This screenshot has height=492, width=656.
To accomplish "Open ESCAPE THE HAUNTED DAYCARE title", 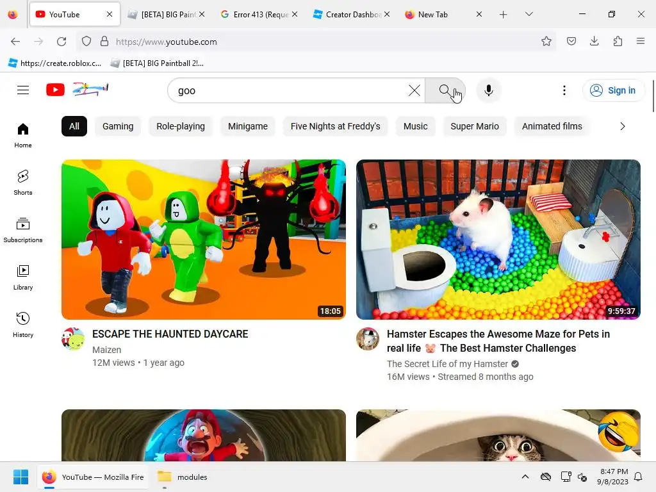I will click(170, 334).
